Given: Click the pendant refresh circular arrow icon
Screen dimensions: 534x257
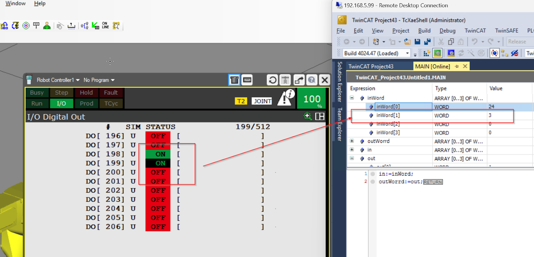Looking at the screenshot, I should tap(273, 80).
